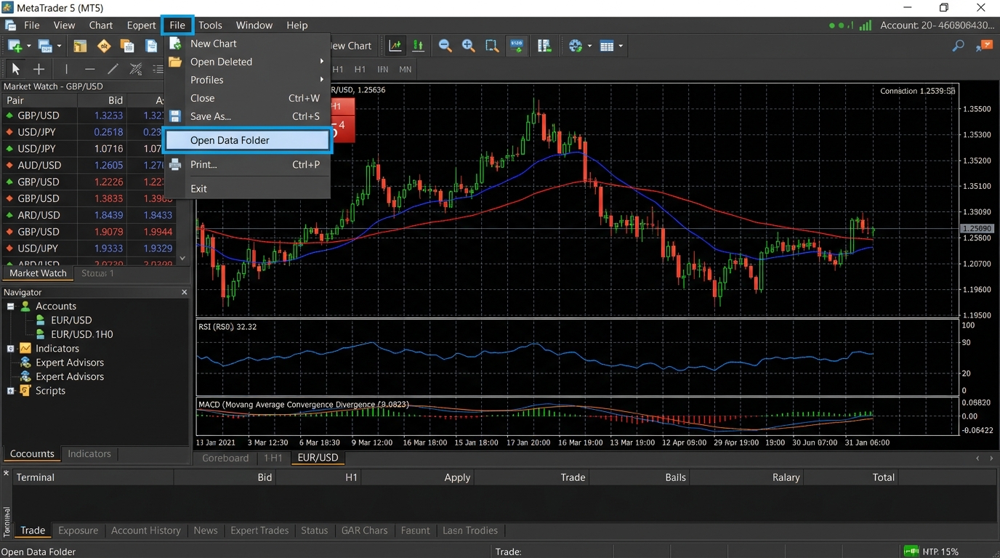Collapse the Accounts tree node
Screen dimensions: 1000x558
(11, 307)
